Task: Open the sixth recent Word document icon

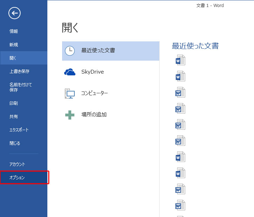Action: 180,141
